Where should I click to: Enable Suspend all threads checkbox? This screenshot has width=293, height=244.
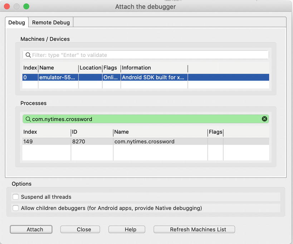(x=16, y=197)
